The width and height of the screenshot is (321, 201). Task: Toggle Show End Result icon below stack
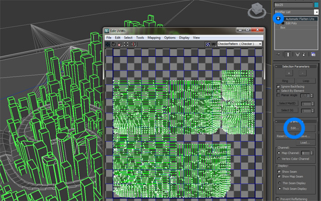(288, 54)
